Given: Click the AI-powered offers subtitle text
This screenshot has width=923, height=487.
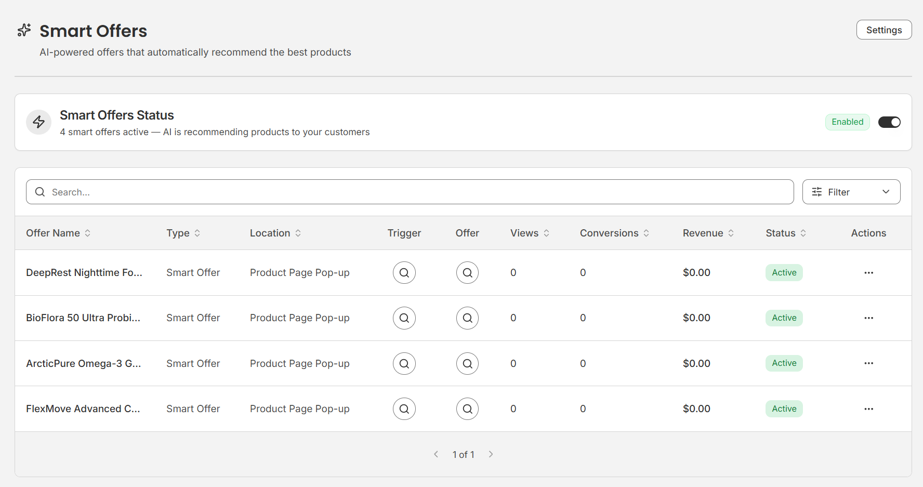Looking at the screenshot, I should [x=195, y=52].
